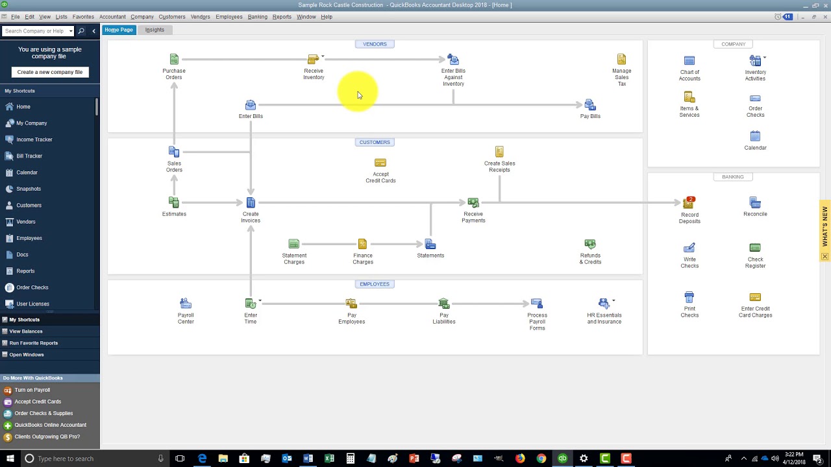The height and width of the screenshot is (467, 831).
Task: Click the Reconcile icon
Action: (x=755, y=203)
